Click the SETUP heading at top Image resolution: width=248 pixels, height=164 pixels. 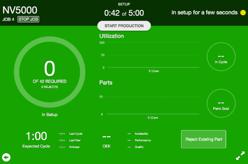pos(124,4)
